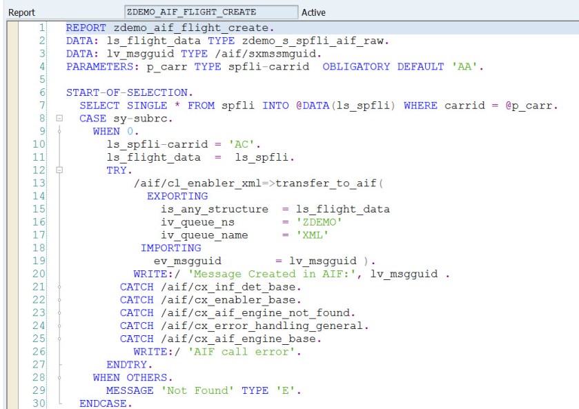Click 'iv_queue_name' on line 17
Screen dimensions: 579x409
pos(204,235)
